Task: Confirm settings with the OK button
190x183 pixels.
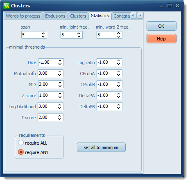Action: [161, 26]
